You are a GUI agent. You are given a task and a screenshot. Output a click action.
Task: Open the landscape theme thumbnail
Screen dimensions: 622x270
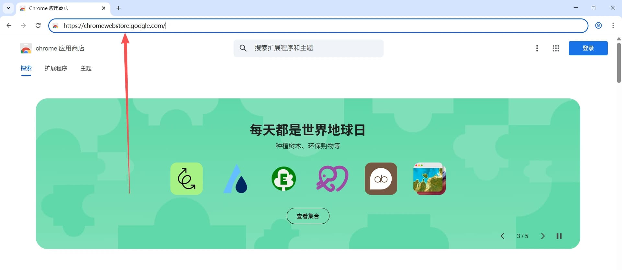(430, 179)
